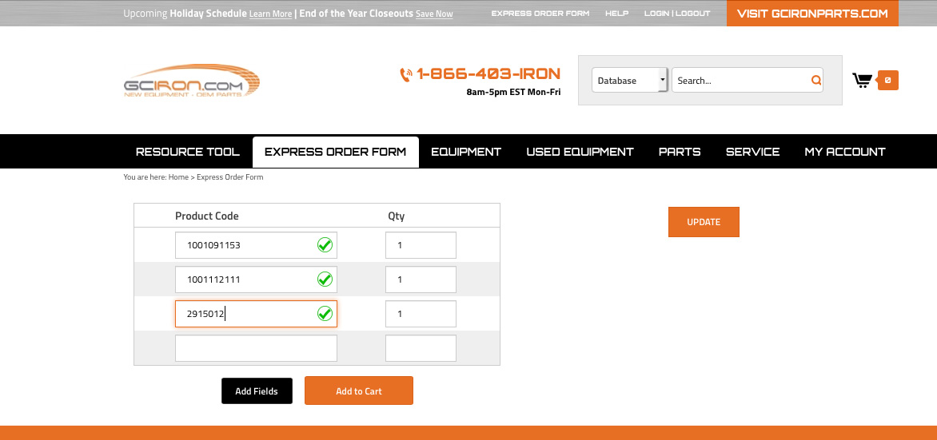Click the Express Order Form breadcrumb text

click(x=230, y=177)
